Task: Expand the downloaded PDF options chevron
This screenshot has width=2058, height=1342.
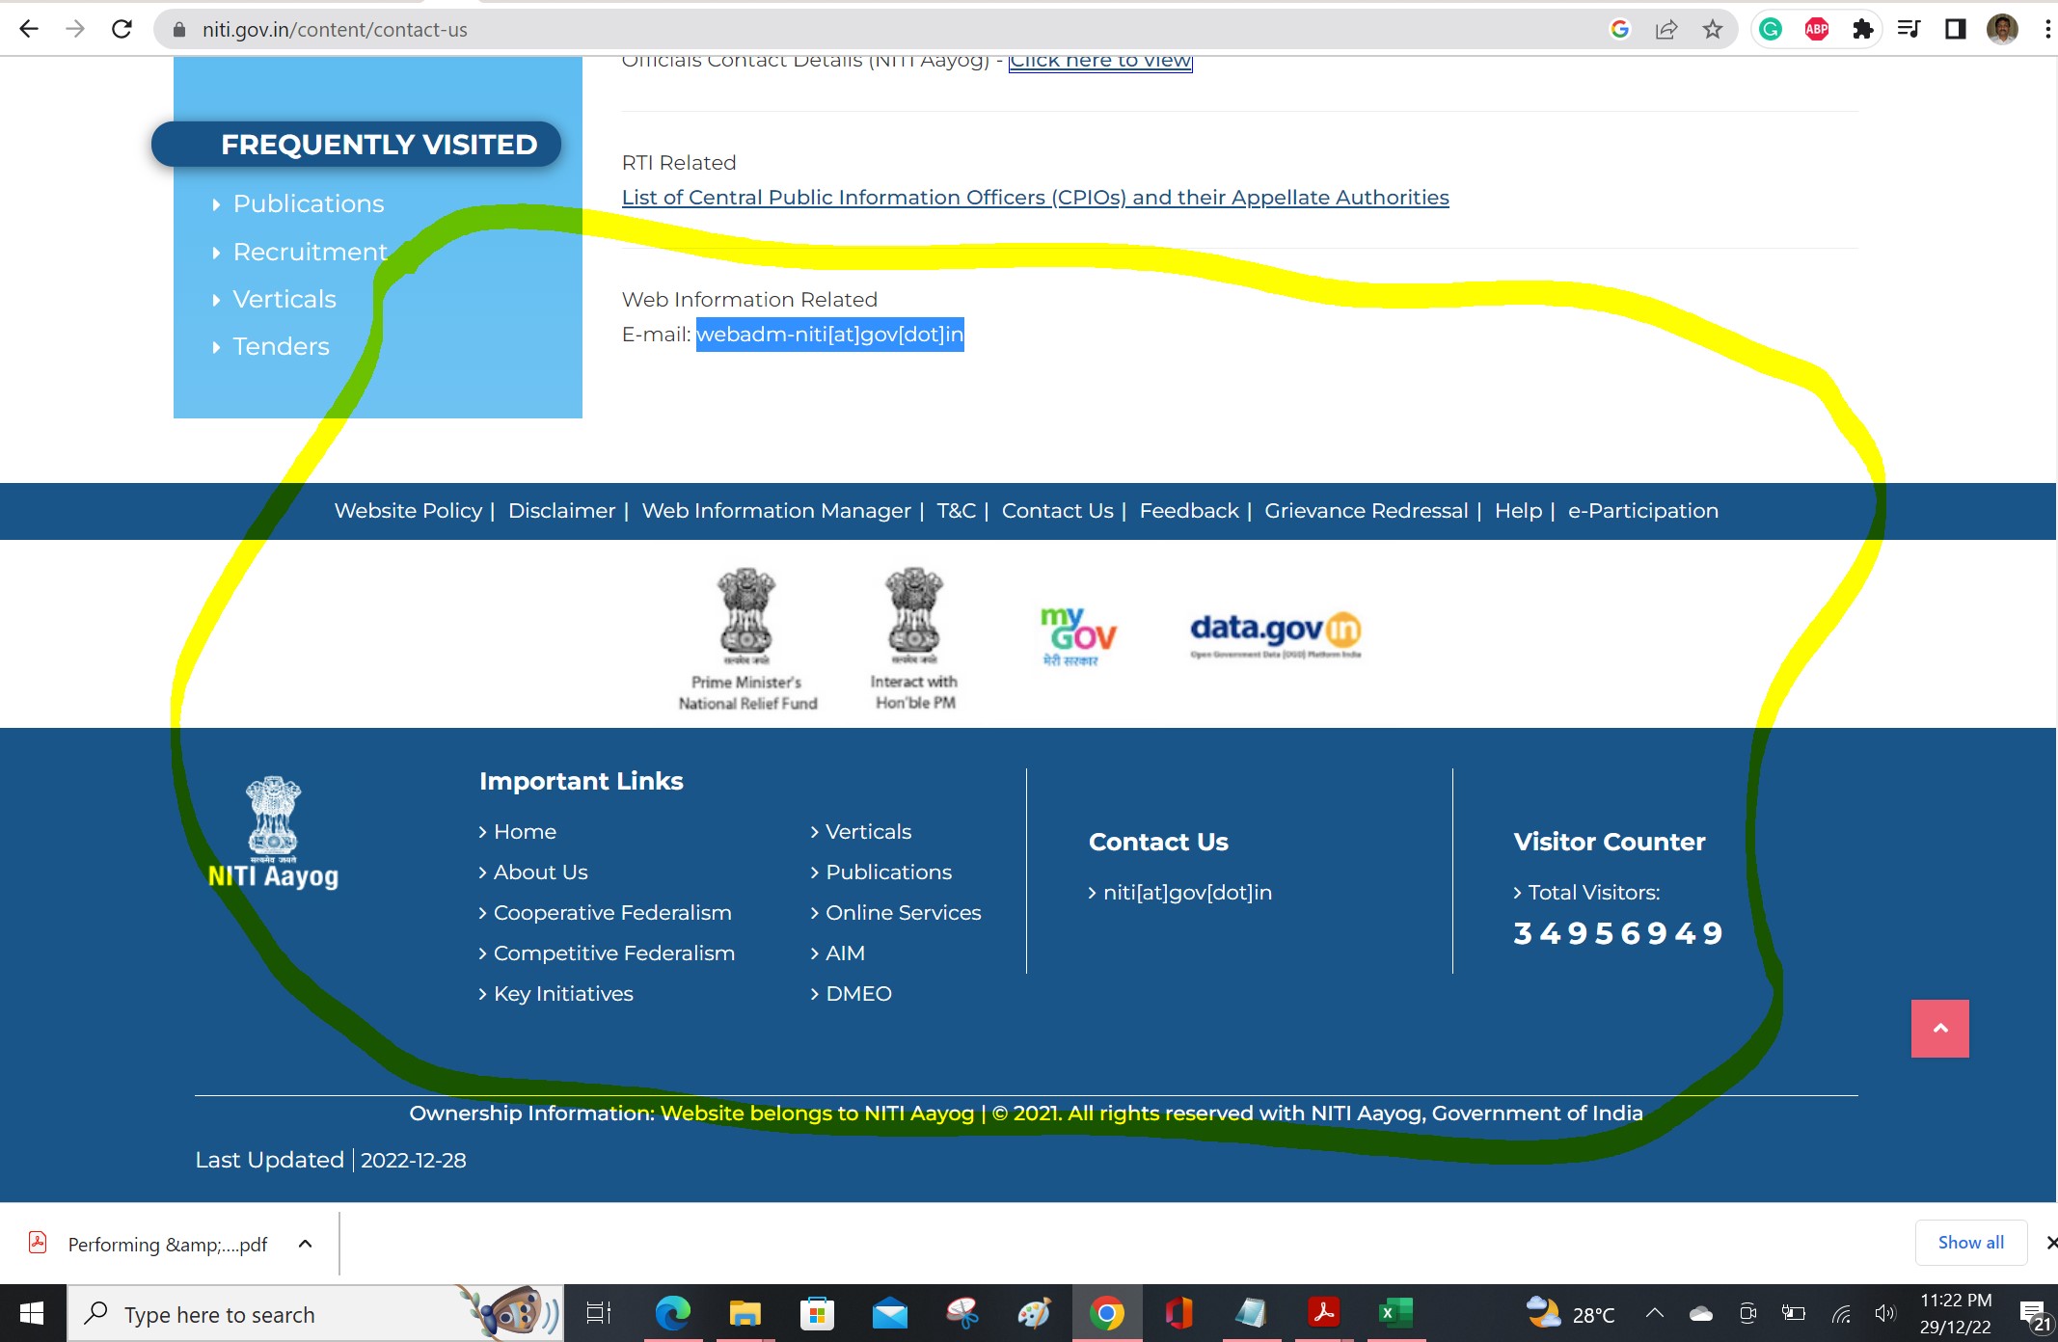Action: click(305, 1244)
